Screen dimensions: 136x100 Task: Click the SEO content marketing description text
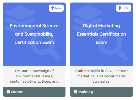tap(101, 76)
